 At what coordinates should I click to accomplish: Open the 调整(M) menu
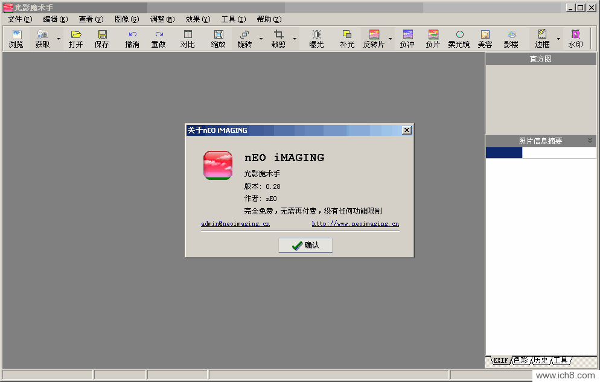coord(162,19)
